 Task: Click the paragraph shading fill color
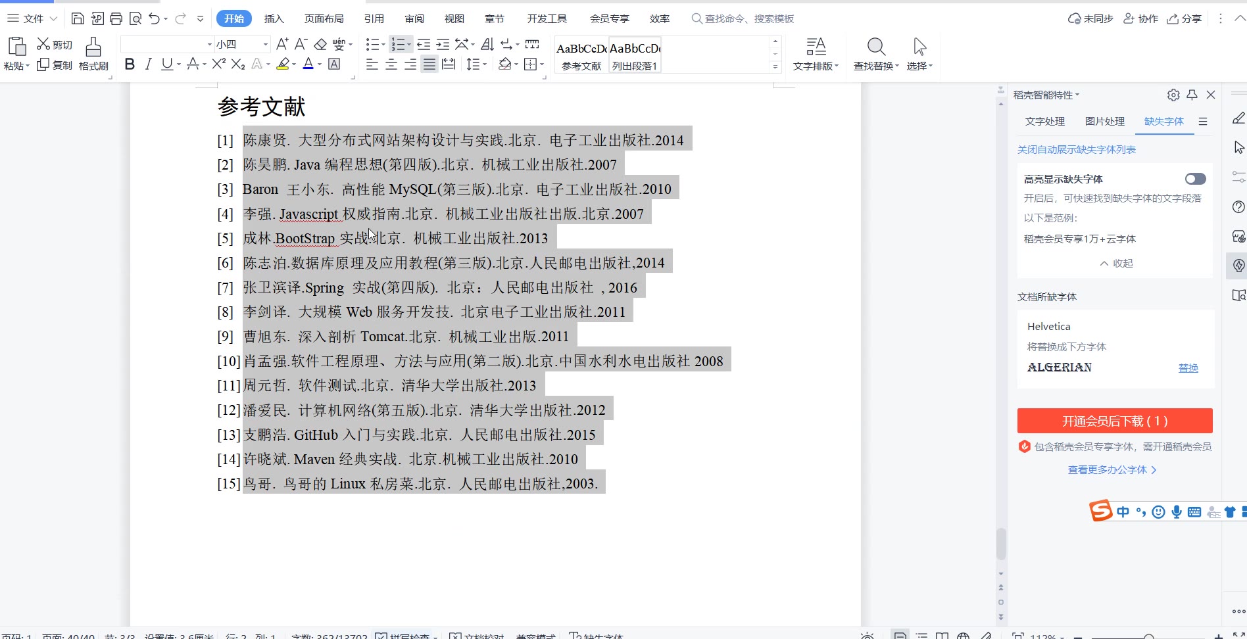click(504, 64)
